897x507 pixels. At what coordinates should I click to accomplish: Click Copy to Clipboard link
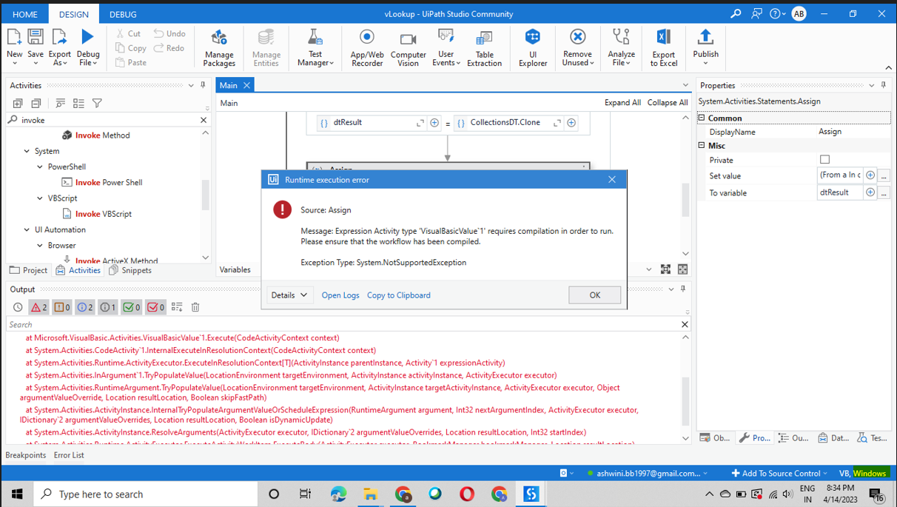point(398,295)
